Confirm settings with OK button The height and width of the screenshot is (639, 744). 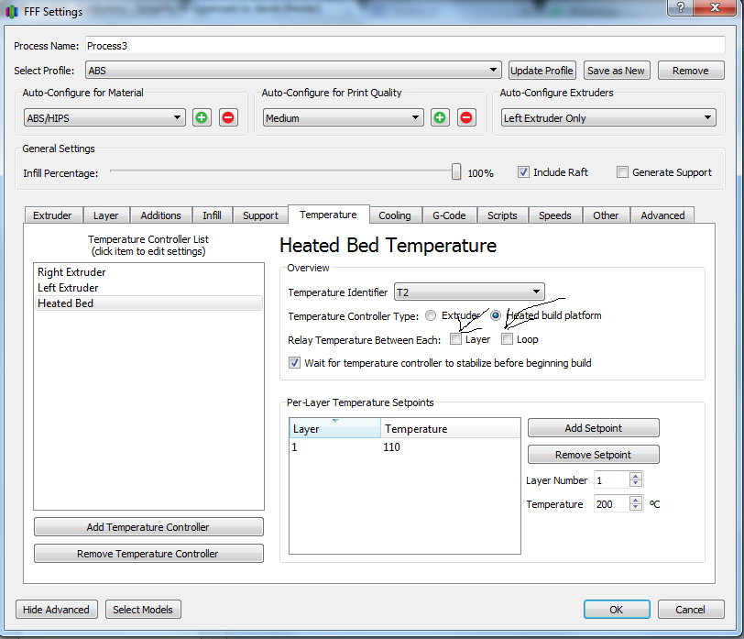click(x=617, y=609)
